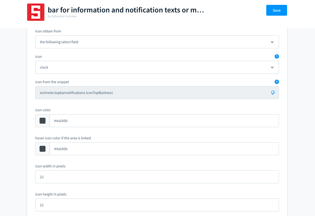Viewport: 315px width, 216px height.
Task: Click the chevron arrow of icon obtain from
Action: tap(272, 42)
